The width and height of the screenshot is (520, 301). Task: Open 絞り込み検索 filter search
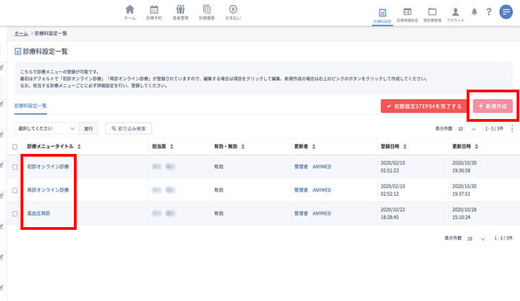pos(129,129)
